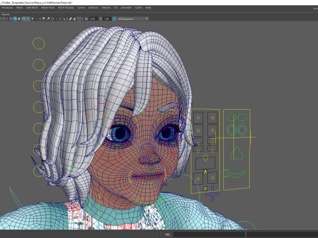
Task: Toggle X-ray display icon
Action: coord(70,19)
